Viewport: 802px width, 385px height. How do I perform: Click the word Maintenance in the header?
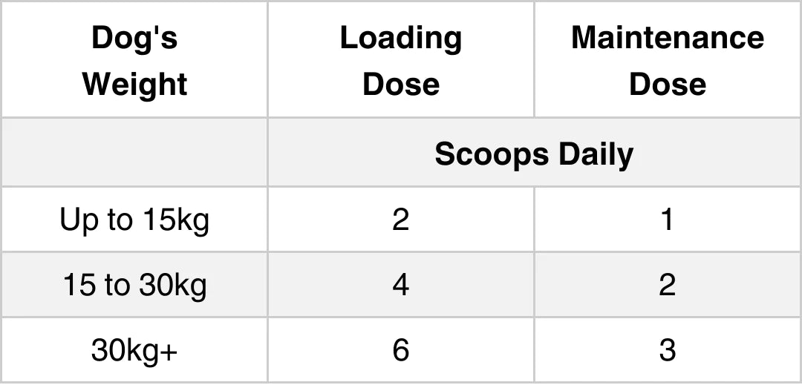[667, 38]
